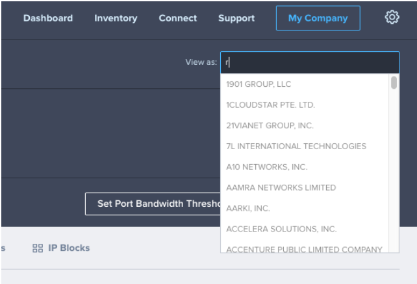Open the settings gear icon

click(392, 18)
